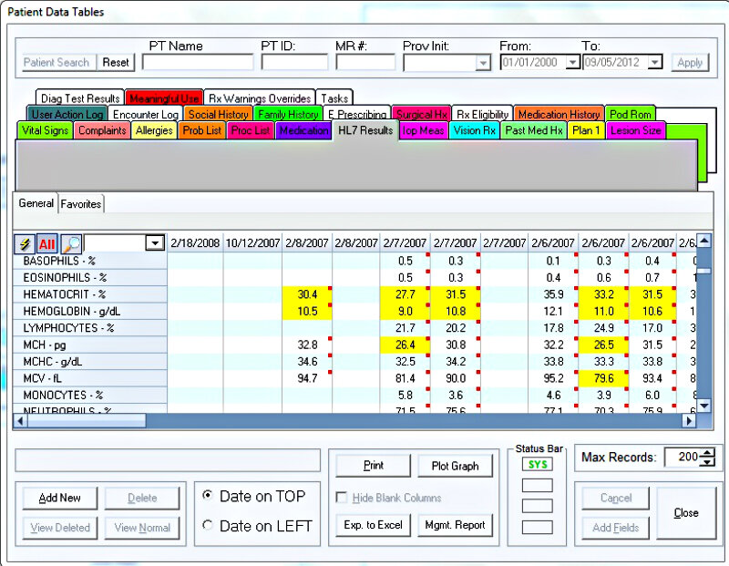Increase Max Records with up arrow
Image resolution: width=729 pixels, height=566 pixels.
point(709,452)
